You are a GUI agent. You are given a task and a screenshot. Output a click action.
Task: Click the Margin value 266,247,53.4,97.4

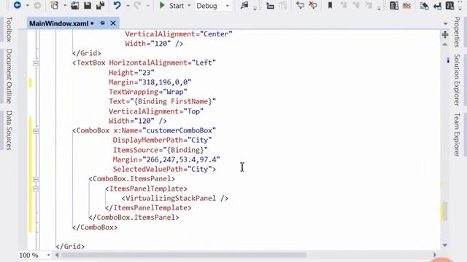pyautogui.click(x=181, y=159)
